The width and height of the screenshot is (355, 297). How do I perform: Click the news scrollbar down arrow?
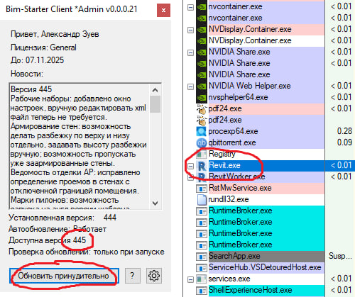(155, 203)
